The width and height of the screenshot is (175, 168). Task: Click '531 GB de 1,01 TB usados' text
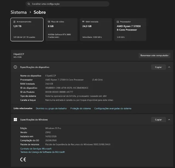[24, 37]
